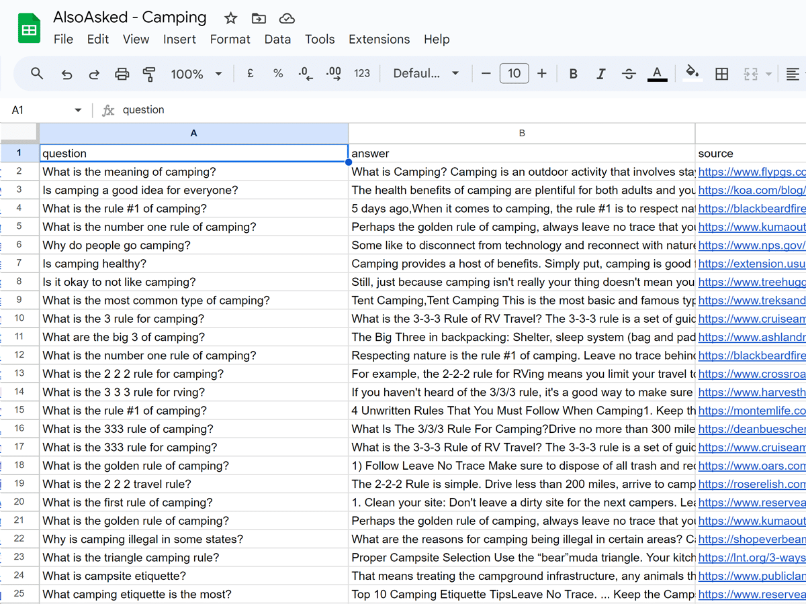Undo the last action

point(66,74)
